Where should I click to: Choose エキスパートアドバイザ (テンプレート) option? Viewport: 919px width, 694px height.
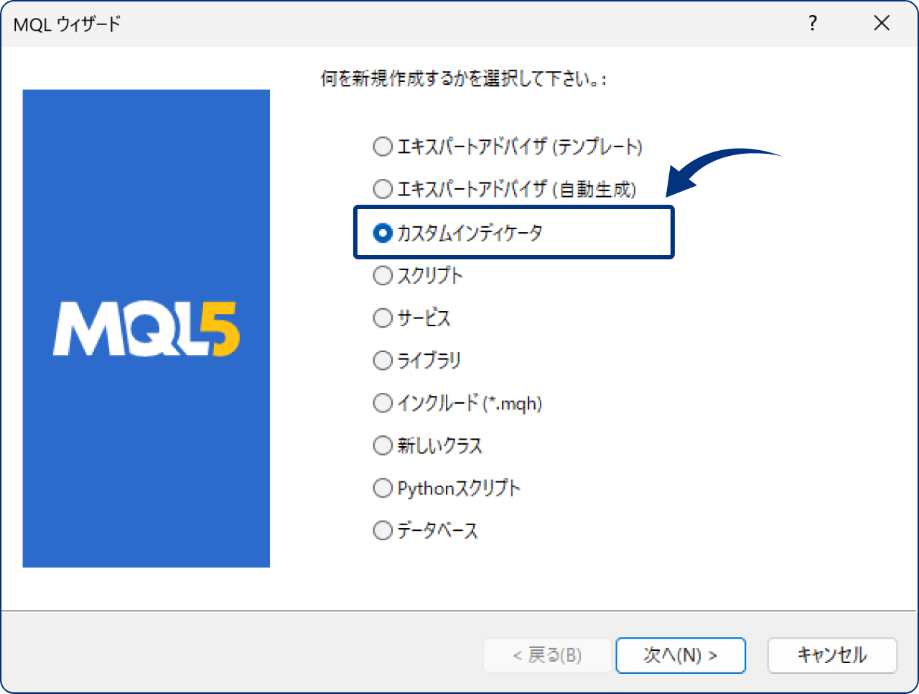click(383, 147)
